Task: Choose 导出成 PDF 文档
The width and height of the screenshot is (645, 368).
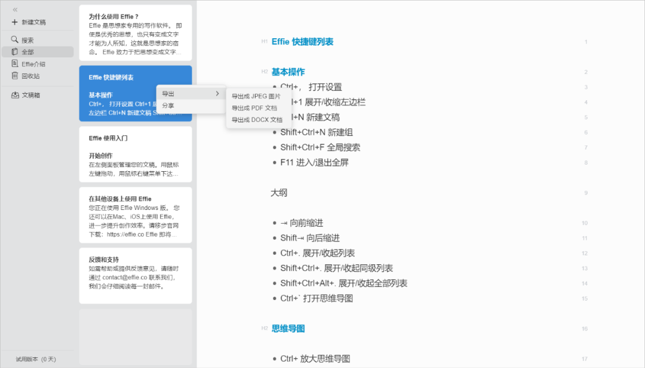Action: click(x=254, y=108)
